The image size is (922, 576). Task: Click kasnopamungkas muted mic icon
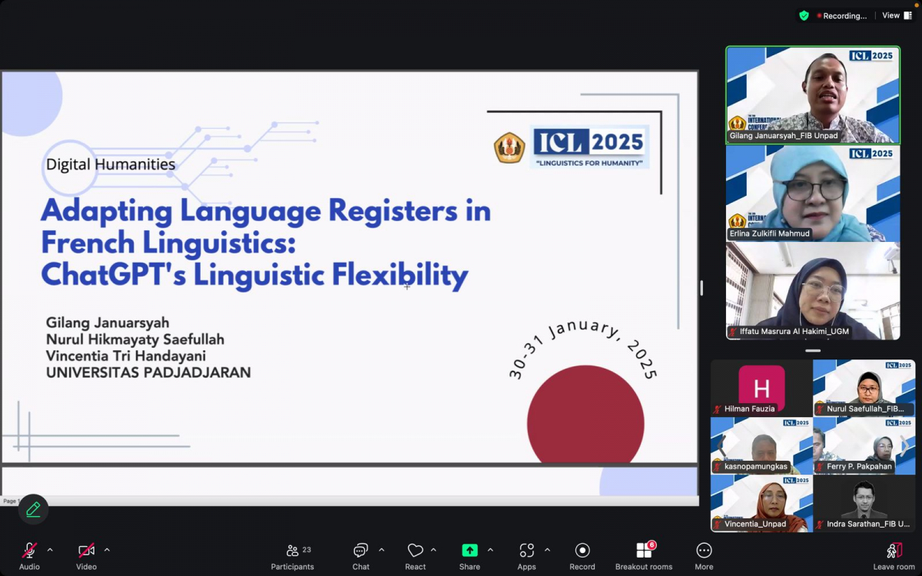click(718, 467)
